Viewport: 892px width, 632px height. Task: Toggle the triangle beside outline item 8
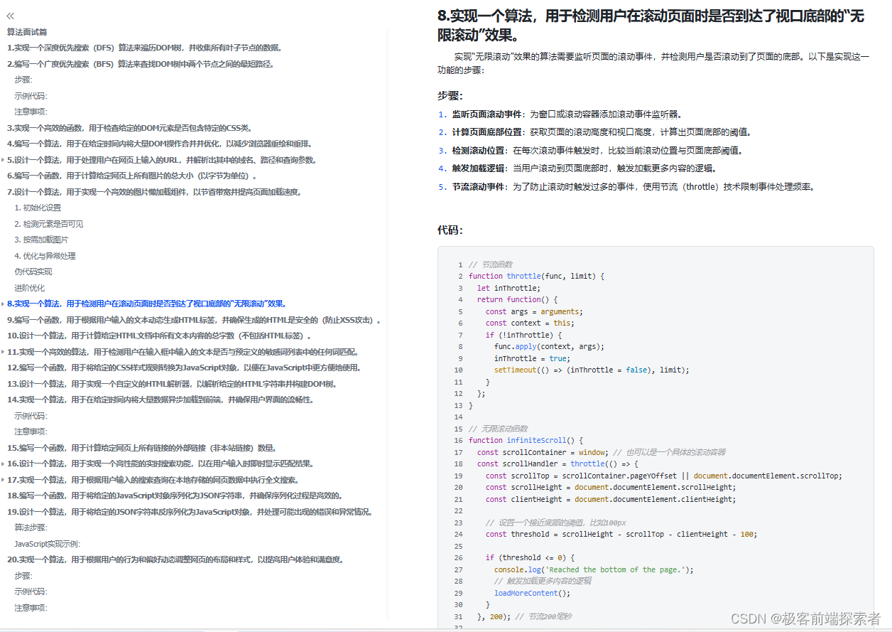tap(3, 304)
